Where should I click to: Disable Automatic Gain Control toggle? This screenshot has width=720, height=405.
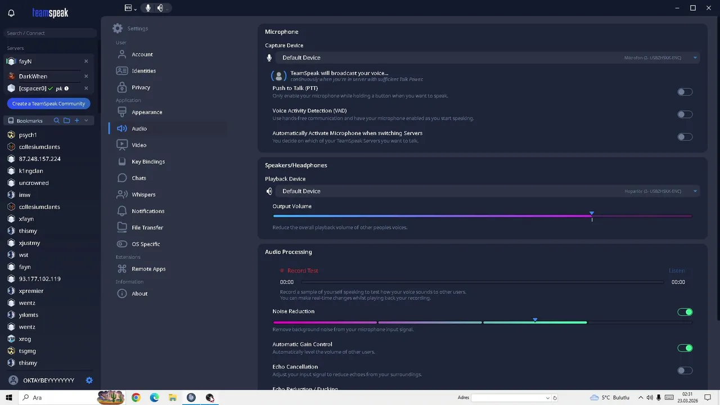(x=685, y=348)
